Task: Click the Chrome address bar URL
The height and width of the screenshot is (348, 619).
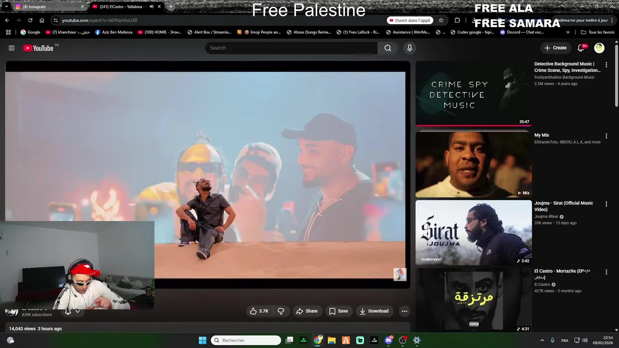Action: (100, 20)
